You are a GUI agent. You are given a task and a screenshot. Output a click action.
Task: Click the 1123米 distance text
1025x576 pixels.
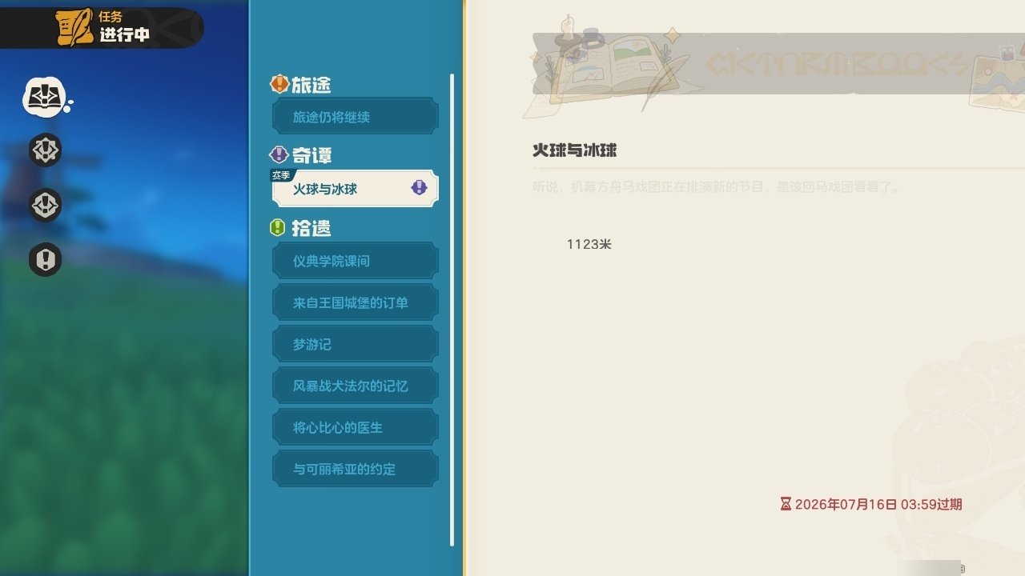[589, 244]
